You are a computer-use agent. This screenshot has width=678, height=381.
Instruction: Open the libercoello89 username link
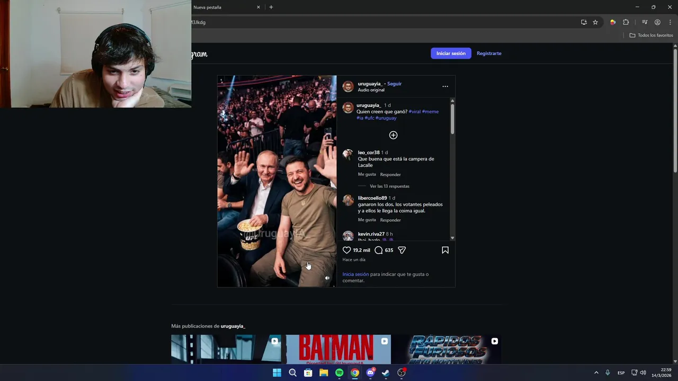(372, 198)
